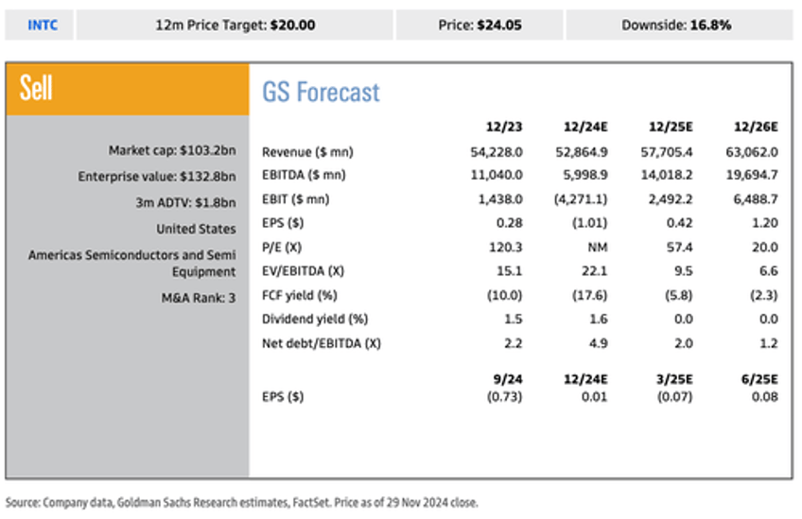The height and width of the screenshot is (519, 802).
Task: Click the EBITDA ($ mn) row label
Action: click(x=304, y=175)
